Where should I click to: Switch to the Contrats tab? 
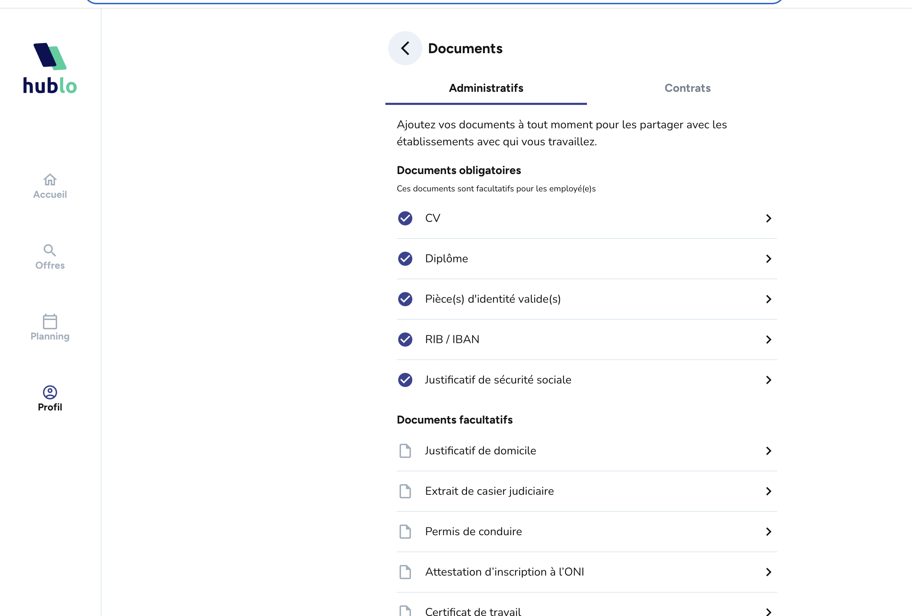[687, 88]
